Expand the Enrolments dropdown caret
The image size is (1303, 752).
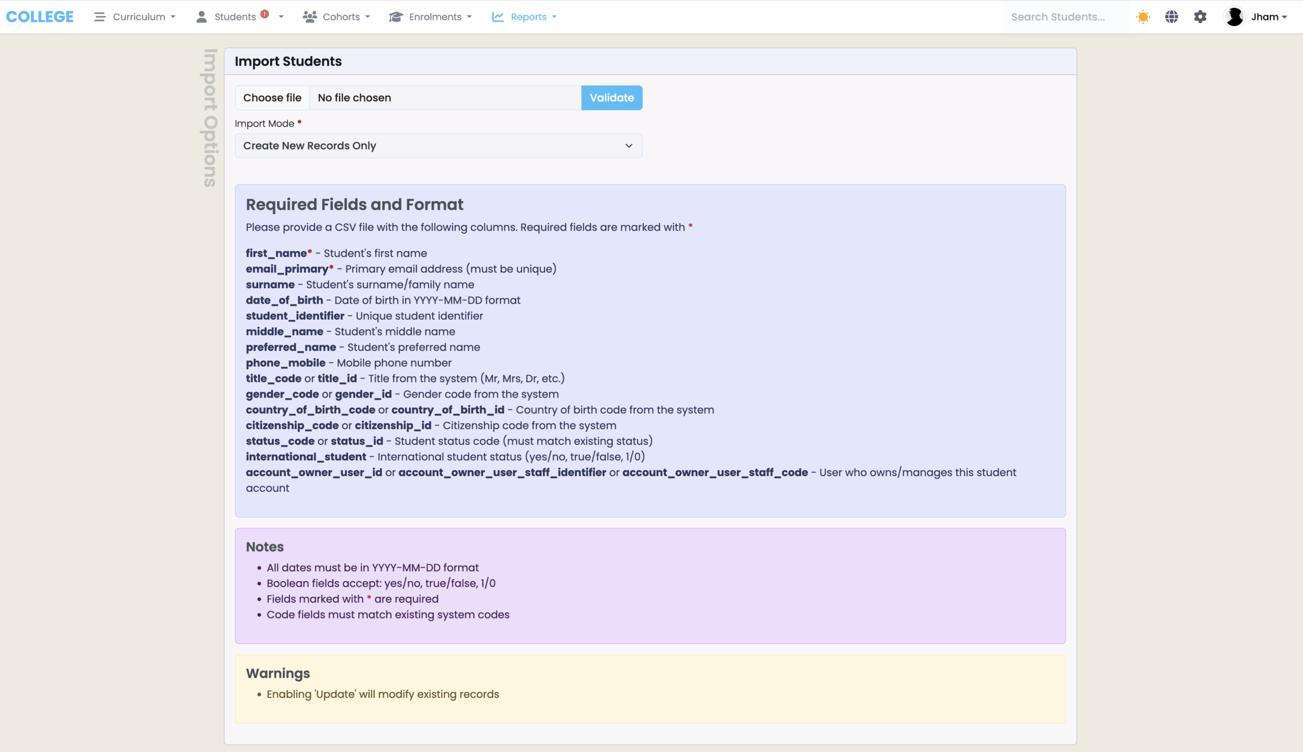pyautogui.click(x=469, y=17)
